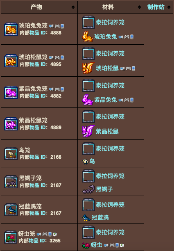
Task: Click the Amber Bunny Cage (琥珀兔兔笼) icon
Action: [x=11, y=29]
